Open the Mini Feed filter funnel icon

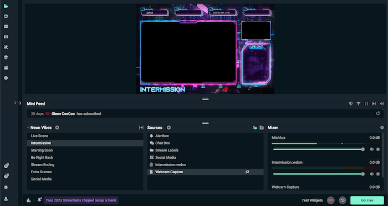pos(358,104)
